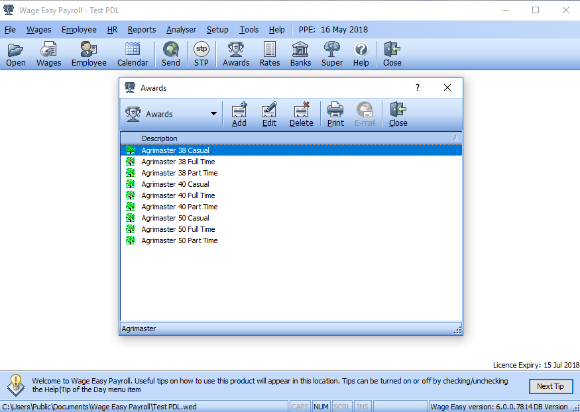Screen dimensions: 580x412
Task: Select Agrimaster 40 Part Time row
Action: pyautogui.click(x=291, y=207)
